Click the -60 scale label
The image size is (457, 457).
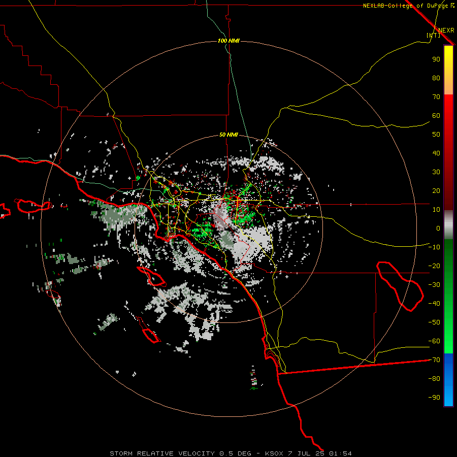click(x=434, y=341)
